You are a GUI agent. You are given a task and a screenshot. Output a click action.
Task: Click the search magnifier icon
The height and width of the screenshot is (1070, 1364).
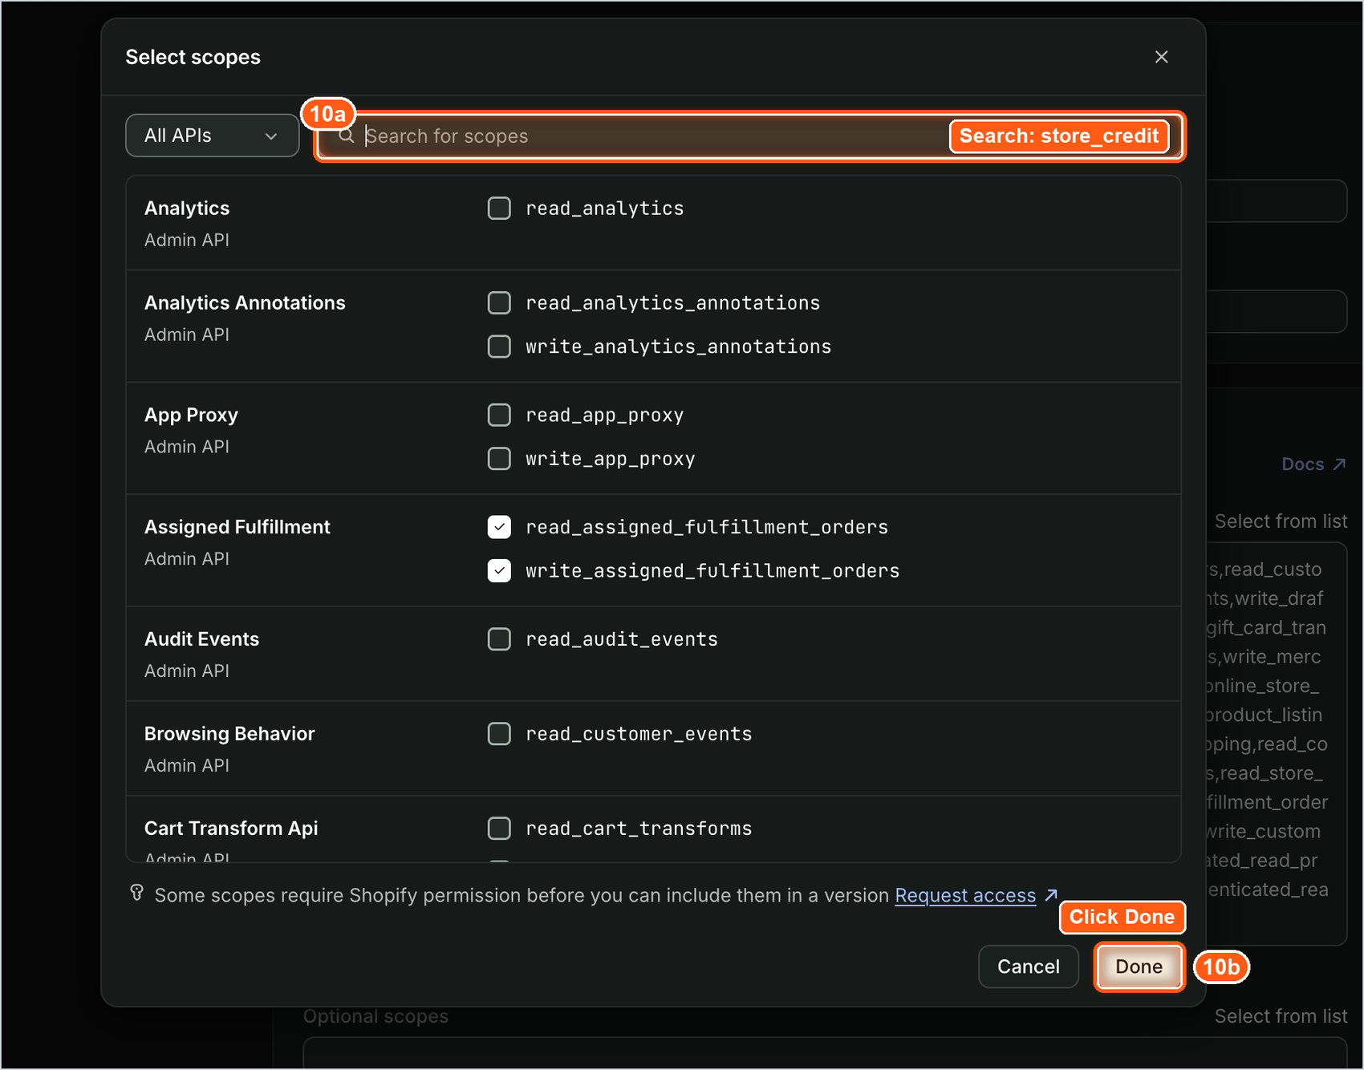(x=346, y=136)
